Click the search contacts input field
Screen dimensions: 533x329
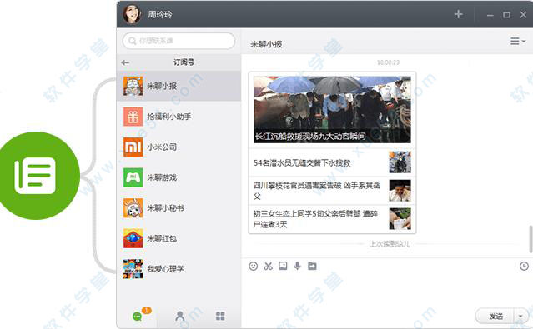[179, 41]
